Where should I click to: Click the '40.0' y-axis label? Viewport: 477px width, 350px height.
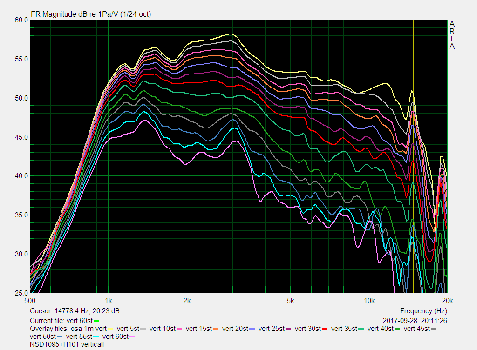point(21,176)
